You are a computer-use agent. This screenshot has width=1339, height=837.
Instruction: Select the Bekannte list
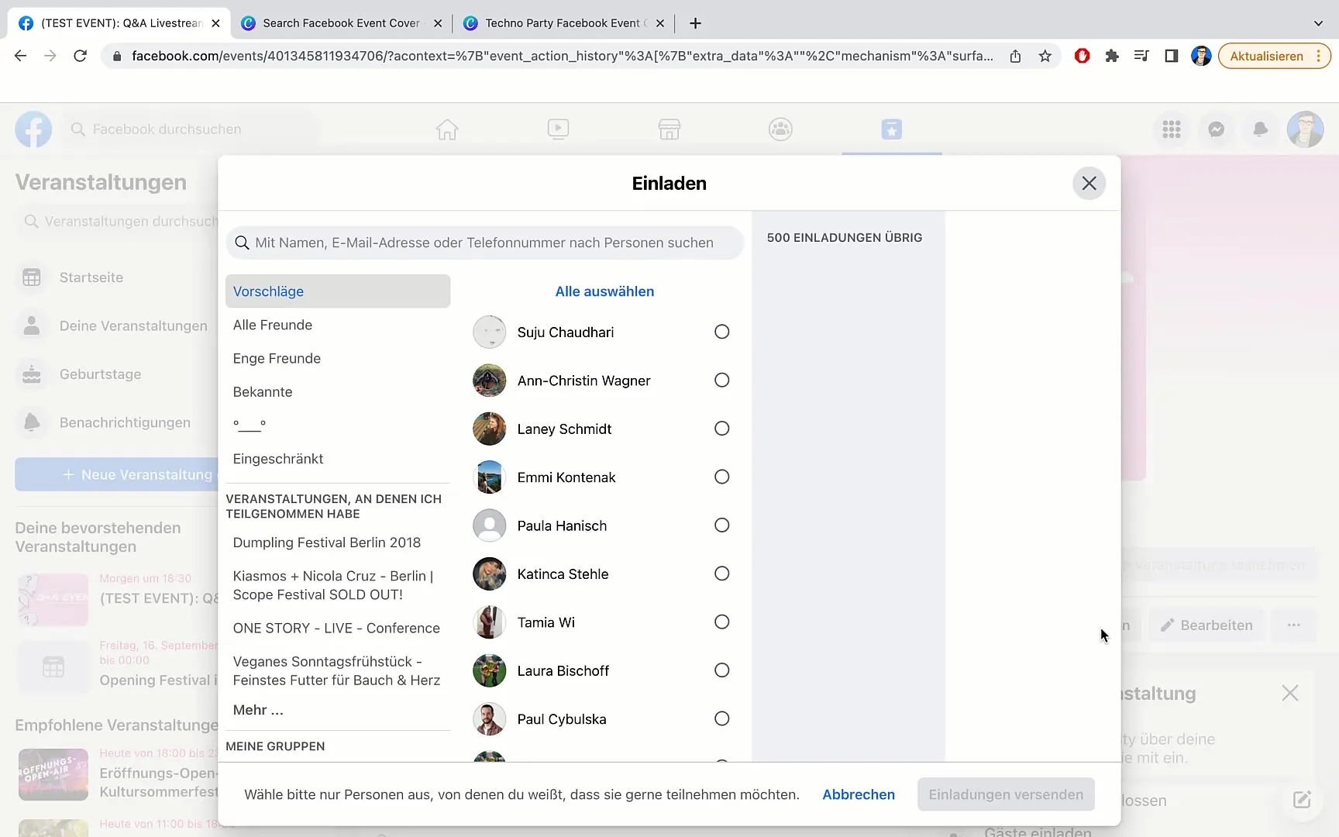[338, 391]
